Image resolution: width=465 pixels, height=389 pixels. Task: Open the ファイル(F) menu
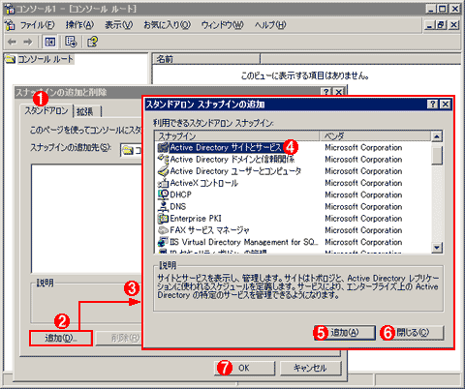(x=38, y=25)
